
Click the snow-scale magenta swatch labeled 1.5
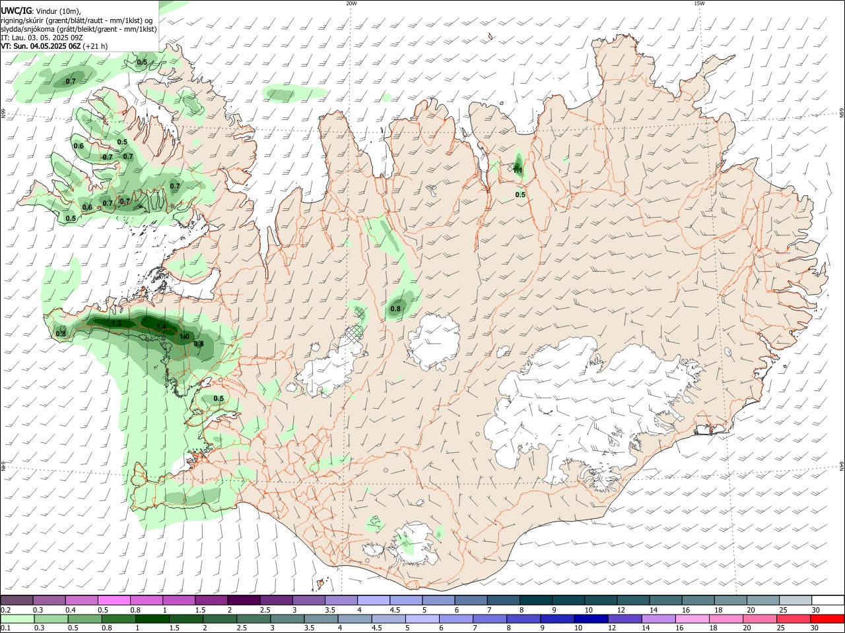211,600
